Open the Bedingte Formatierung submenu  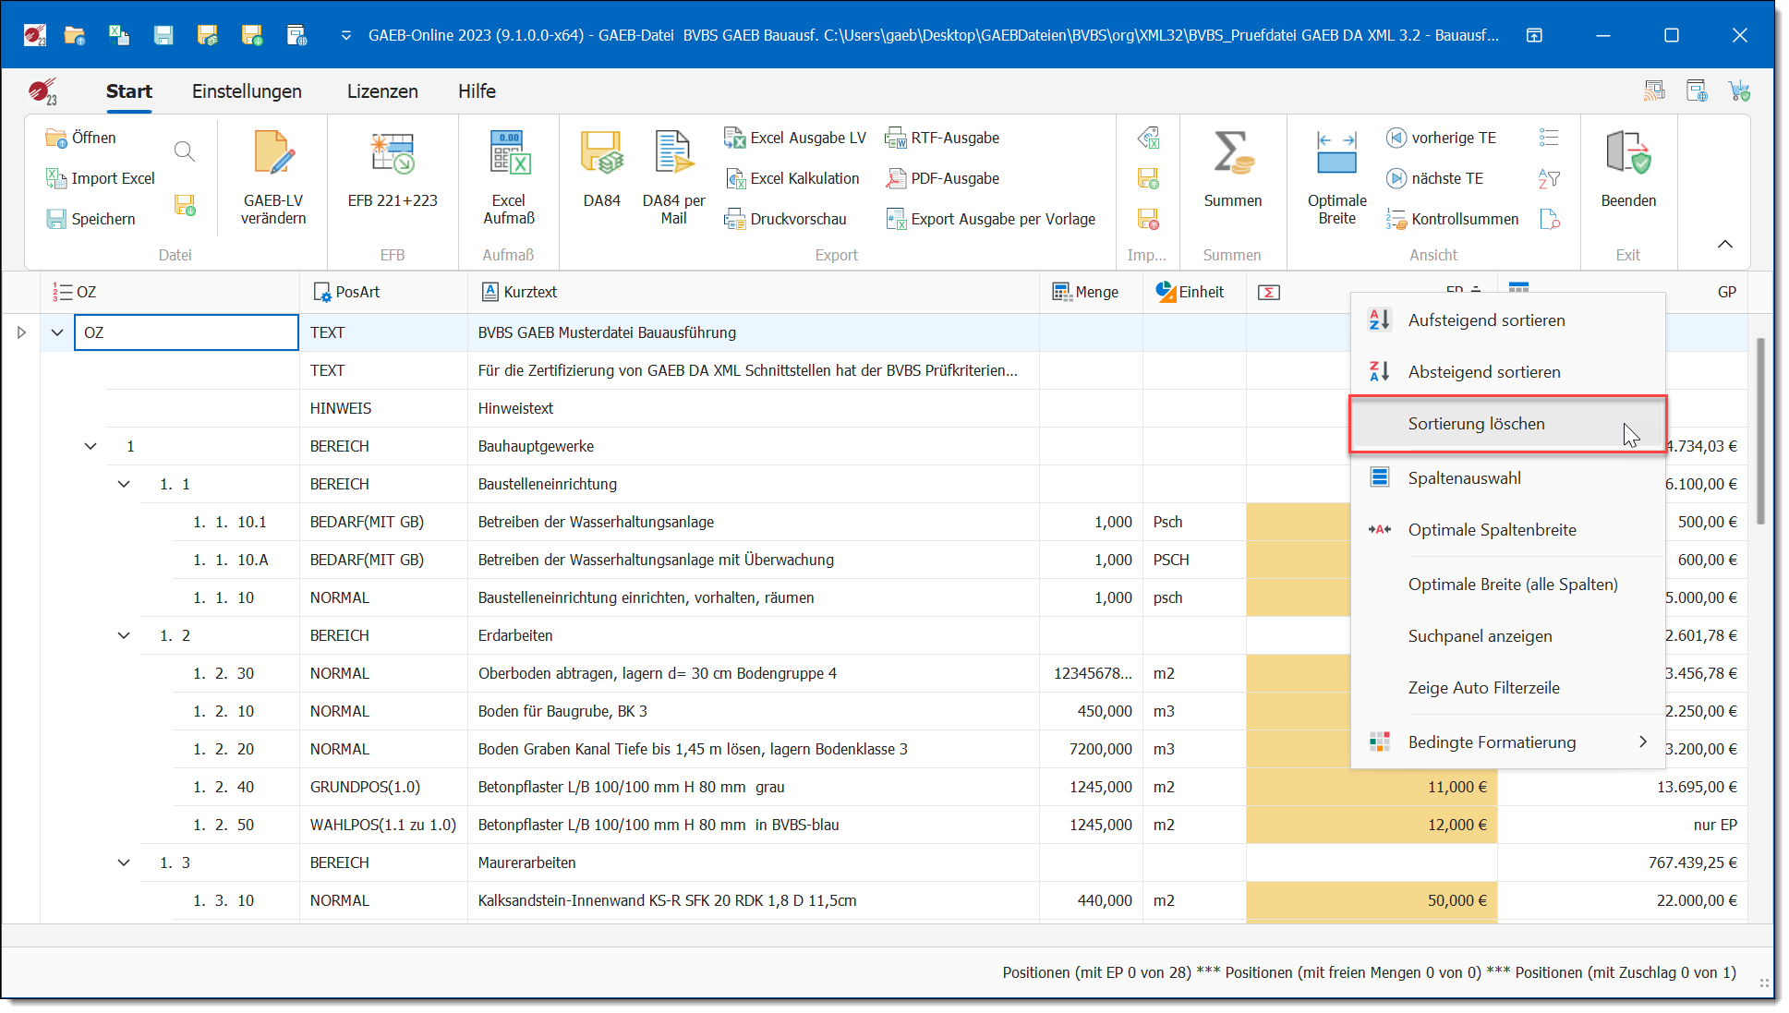coord(1492,742)
